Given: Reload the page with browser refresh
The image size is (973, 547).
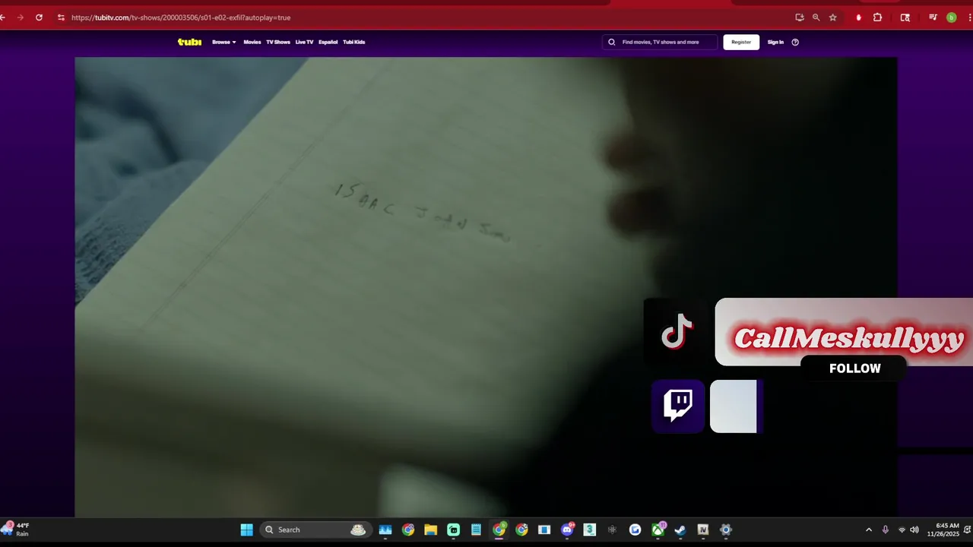Looking at the screenshot, I should 39,17.
